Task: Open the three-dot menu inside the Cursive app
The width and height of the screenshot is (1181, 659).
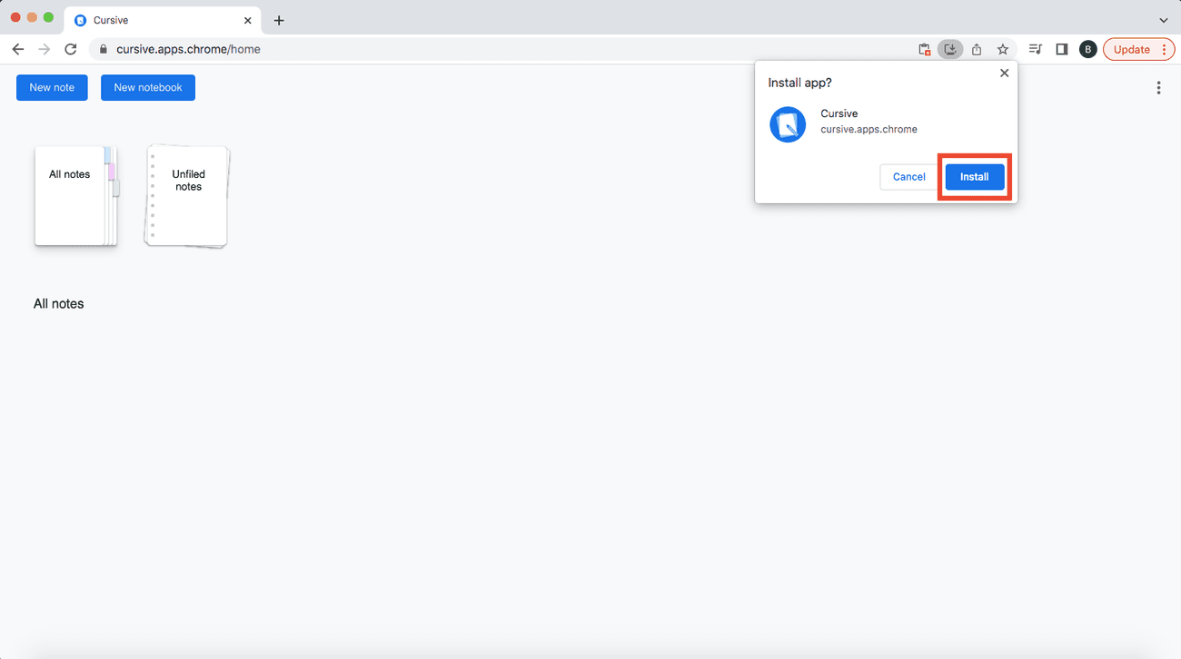Action: click(1158, 87)
